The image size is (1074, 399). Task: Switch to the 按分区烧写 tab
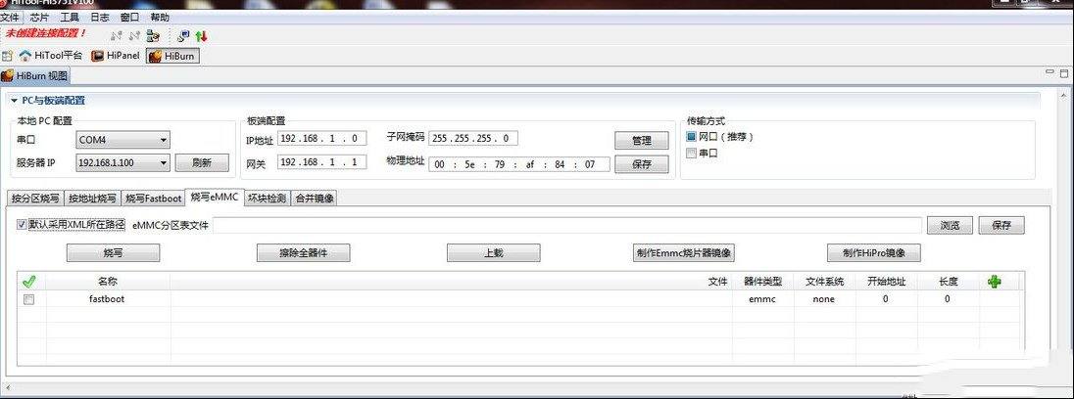(x=35, y=199)
